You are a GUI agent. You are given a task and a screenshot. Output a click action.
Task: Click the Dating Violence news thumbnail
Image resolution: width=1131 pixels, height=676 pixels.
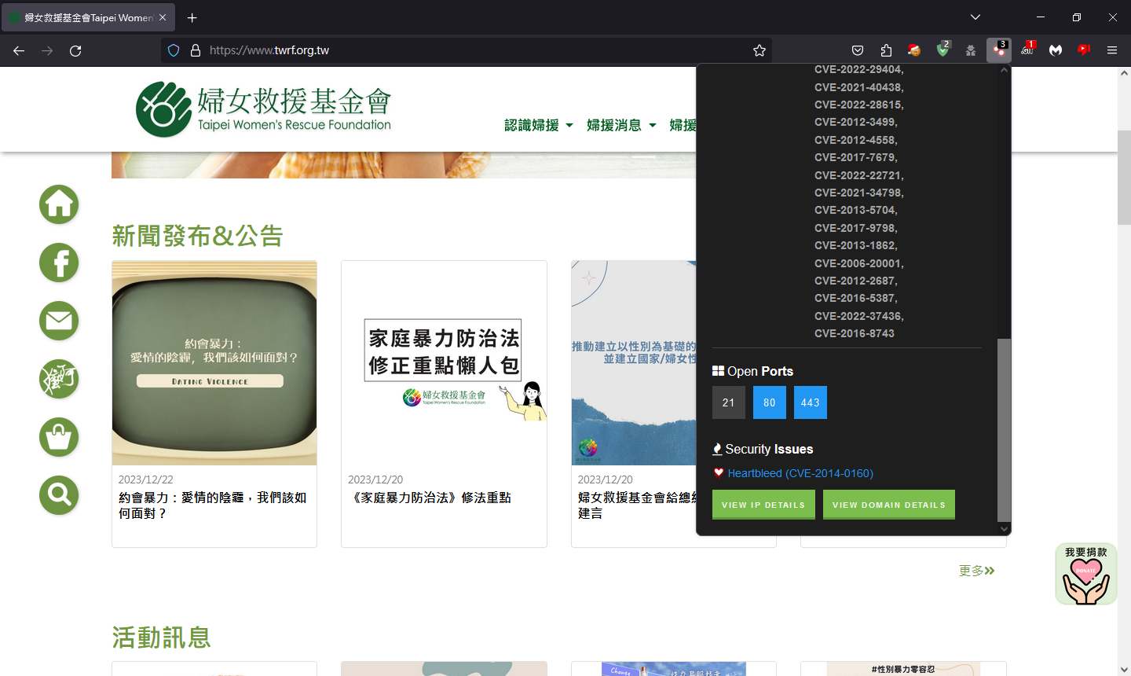pyautogui.click(x=214, y=363)
